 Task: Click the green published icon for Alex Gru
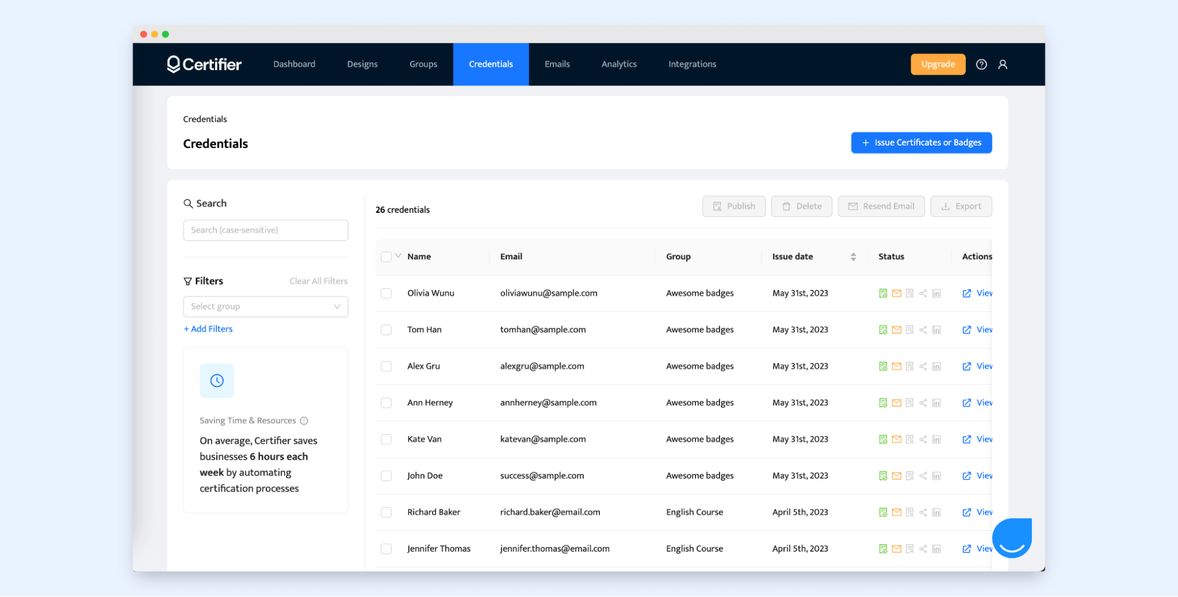(x=883, y=367)
